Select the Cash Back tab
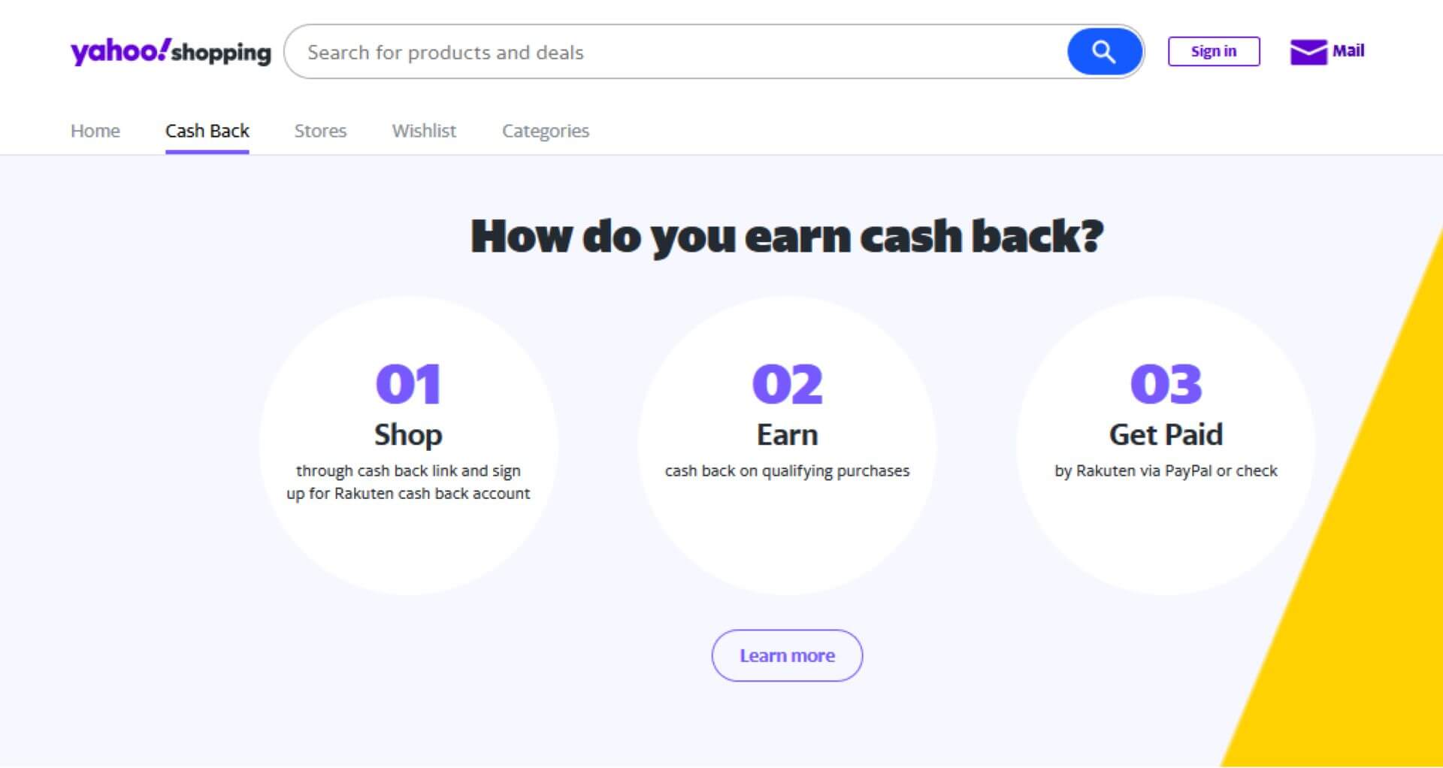The image size is (1443, 768). (x=207, y=131)
